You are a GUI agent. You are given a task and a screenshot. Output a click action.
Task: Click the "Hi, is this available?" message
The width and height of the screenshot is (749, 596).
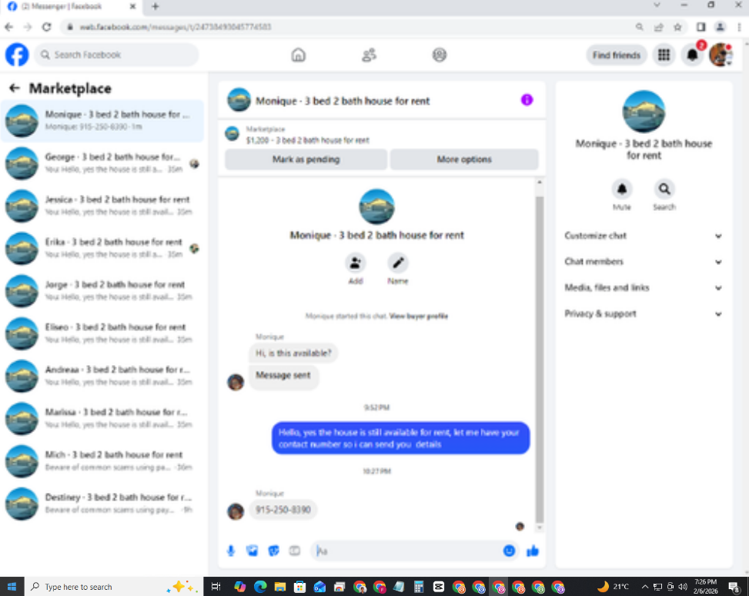coord(293,353)
